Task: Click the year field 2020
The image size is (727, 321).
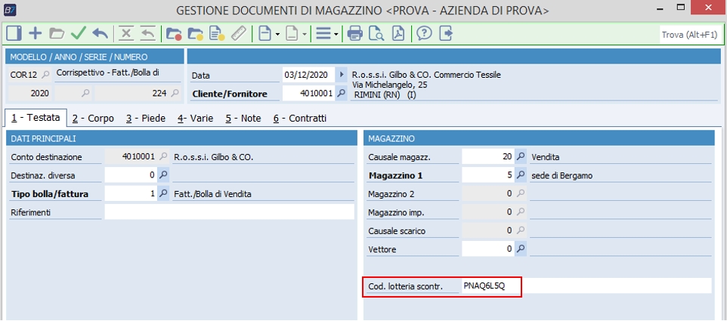Action: [30, 93]
